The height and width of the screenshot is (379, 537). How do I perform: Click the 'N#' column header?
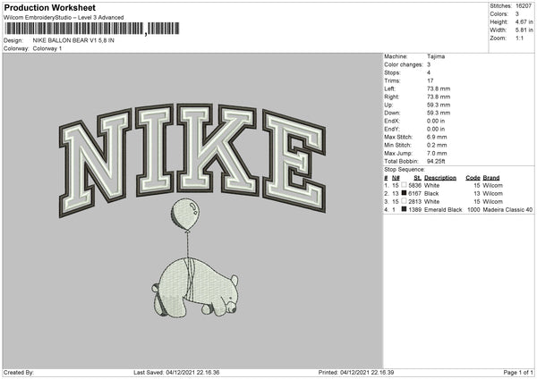[396, 178]
